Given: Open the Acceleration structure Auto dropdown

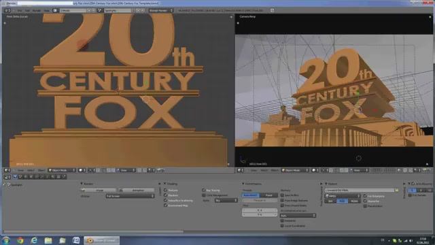Looking at the screenshot, I should pos(298,216).
